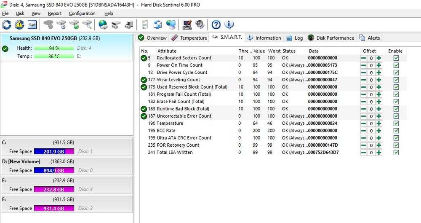Click the Hard Disk Sentinel title bar icon
The height and width of the screenshot is (223, 421).
click(4, 5)
